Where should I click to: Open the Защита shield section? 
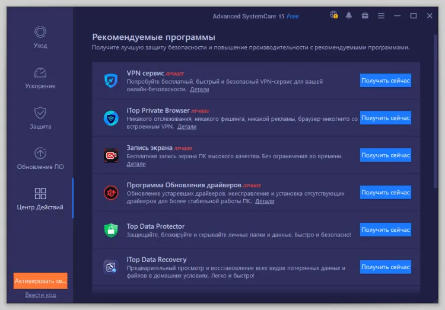coord(40,119)
